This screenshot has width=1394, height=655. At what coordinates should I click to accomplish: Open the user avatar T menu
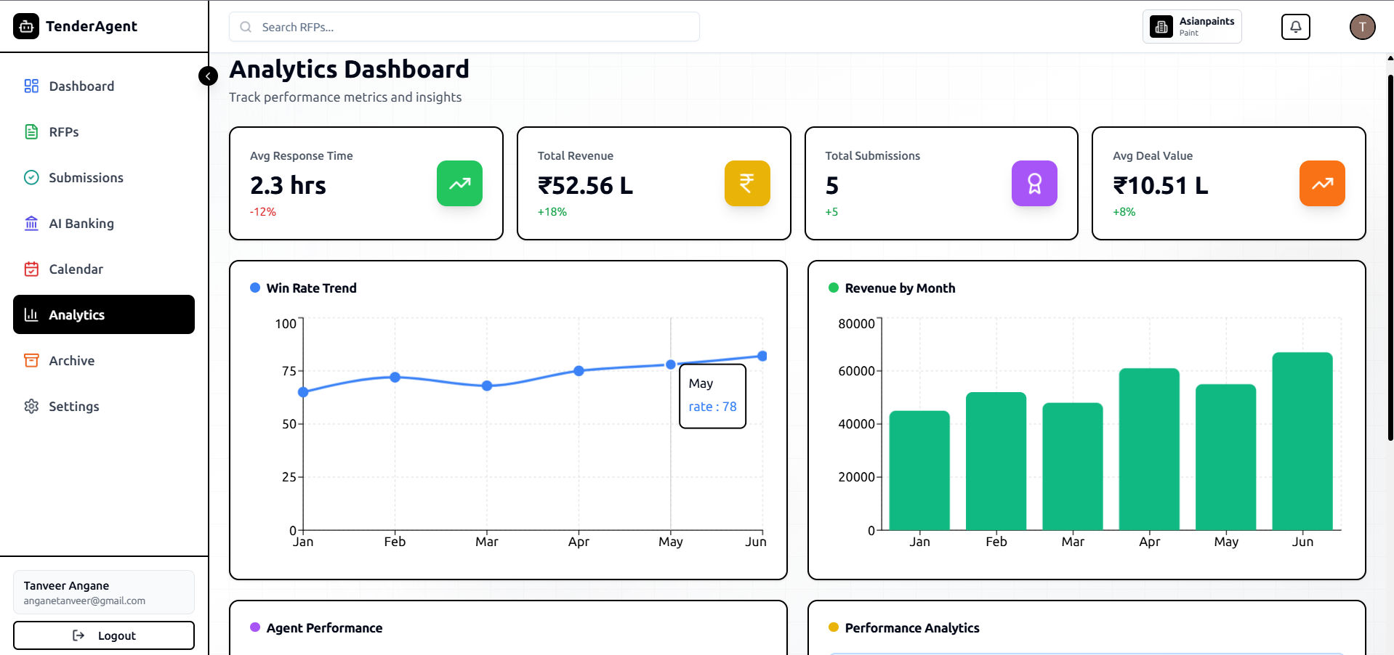(1363, 27)
